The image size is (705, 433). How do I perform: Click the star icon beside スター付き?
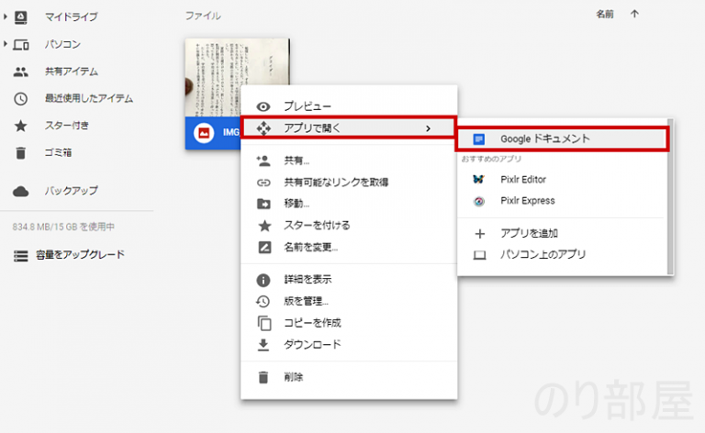[x=21, y=126]
